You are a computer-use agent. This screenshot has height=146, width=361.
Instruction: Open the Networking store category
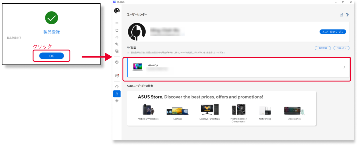pyautogui.click(x=265, y=113)
